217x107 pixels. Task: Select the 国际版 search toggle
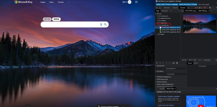tap(56, 19)
